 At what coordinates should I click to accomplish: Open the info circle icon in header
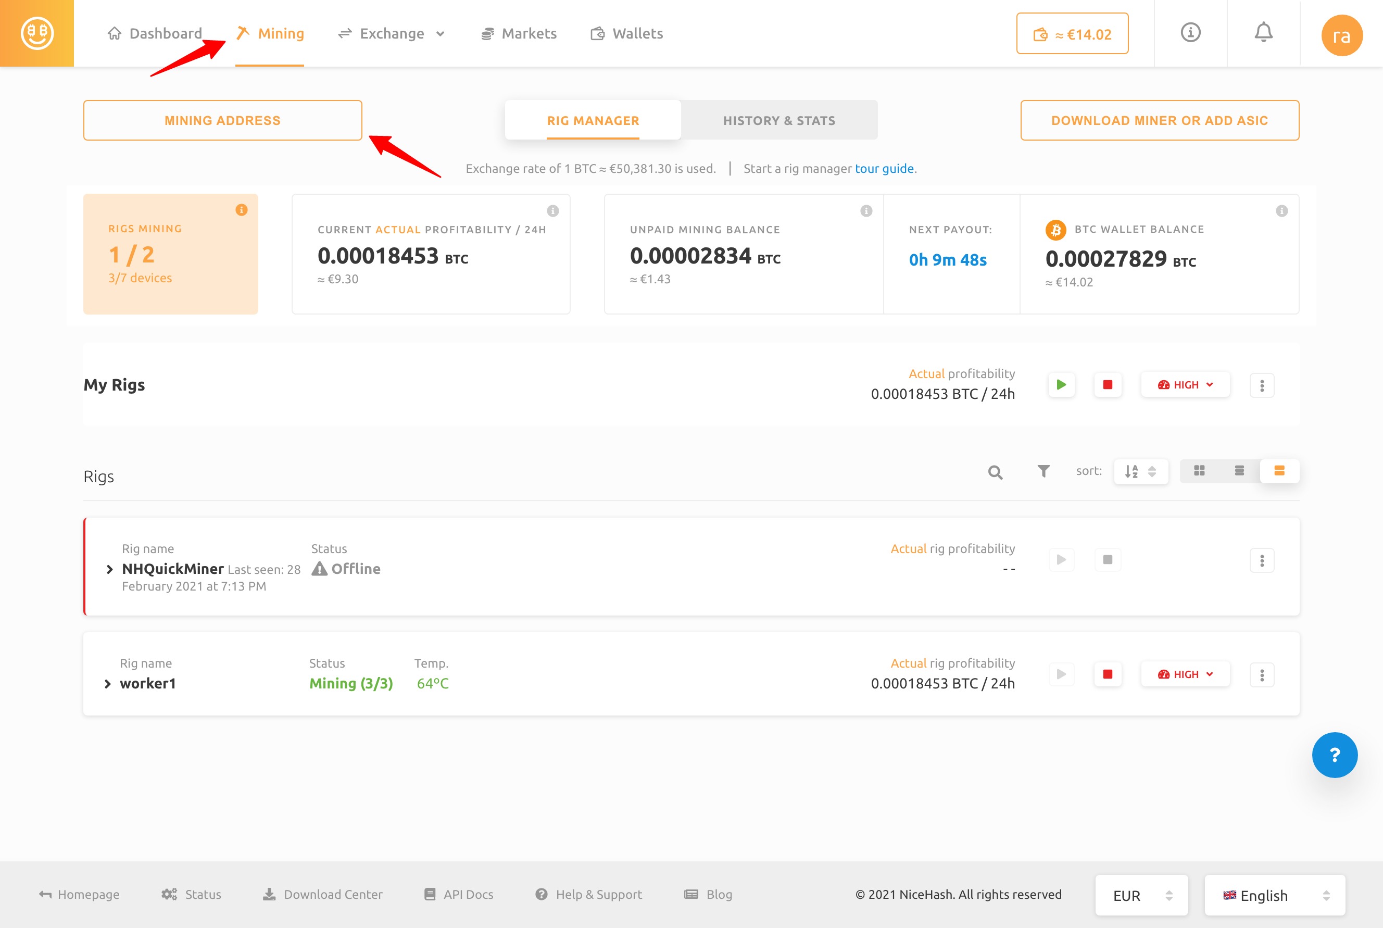pyautogui.click(x=1190, y=33)
